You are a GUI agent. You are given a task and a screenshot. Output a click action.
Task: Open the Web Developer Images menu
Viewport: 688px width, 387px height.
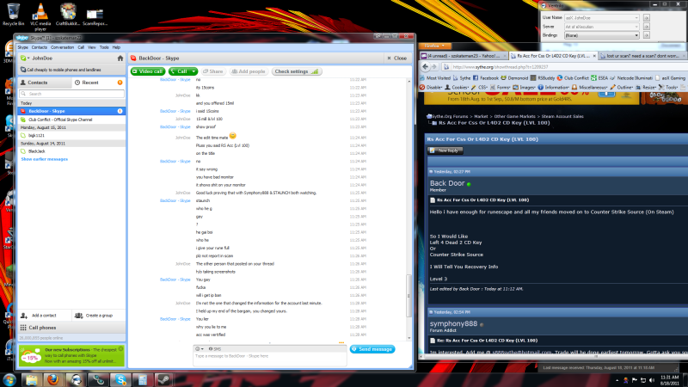coord(525,88)
